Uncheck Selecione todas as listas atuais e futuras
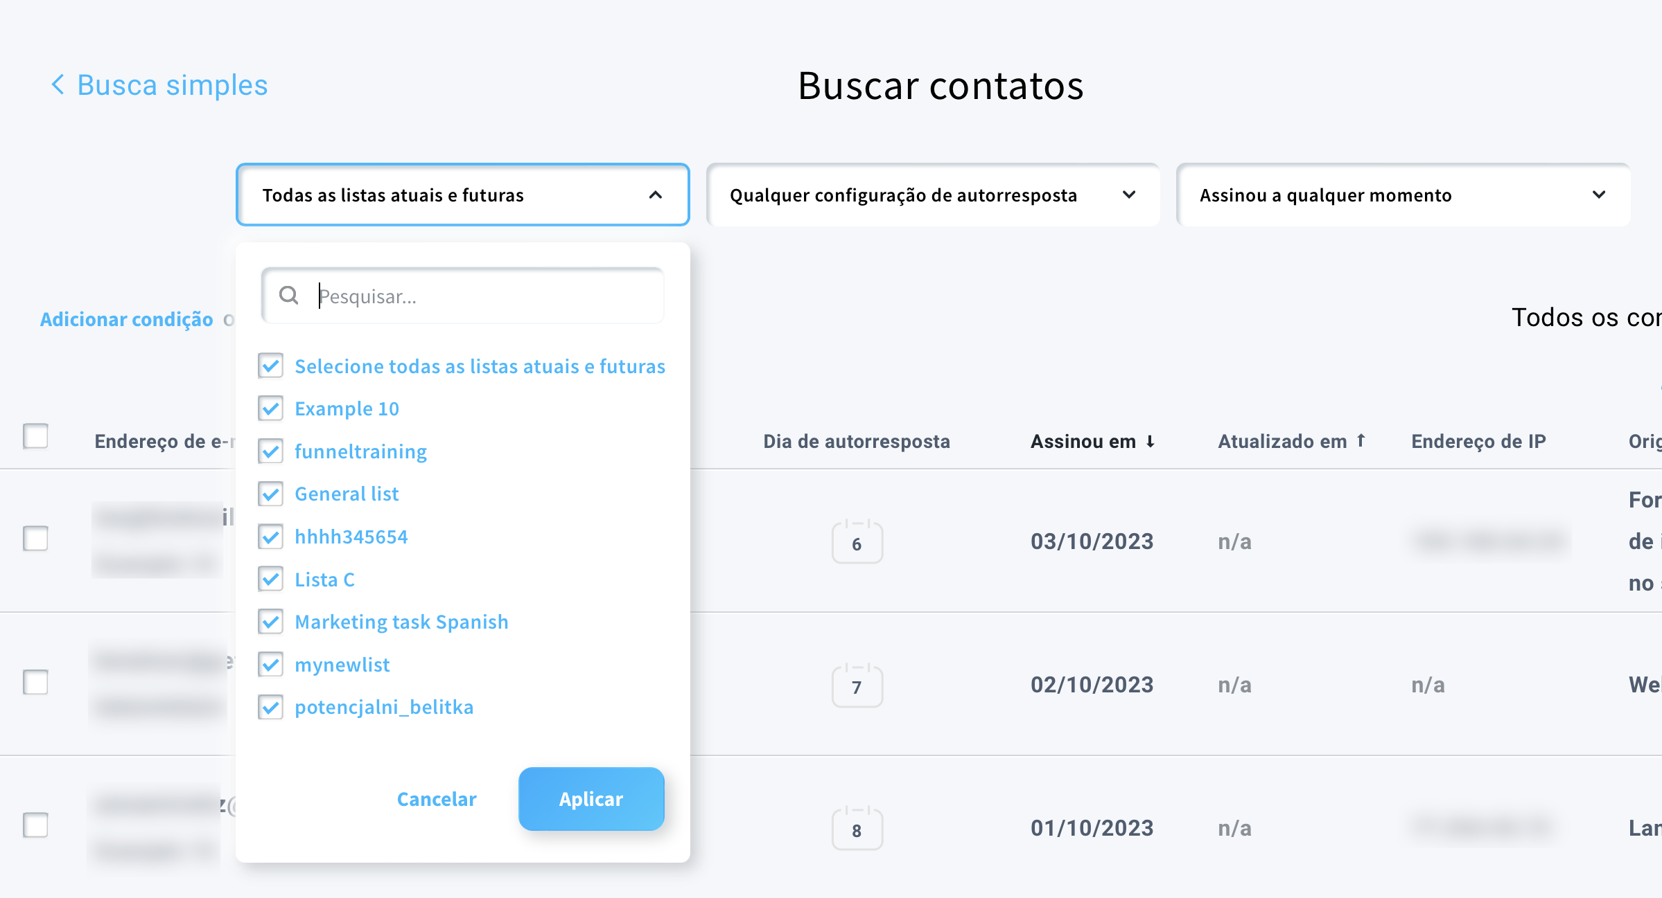This screenshot has height=898, width=1662. point(270,366)
